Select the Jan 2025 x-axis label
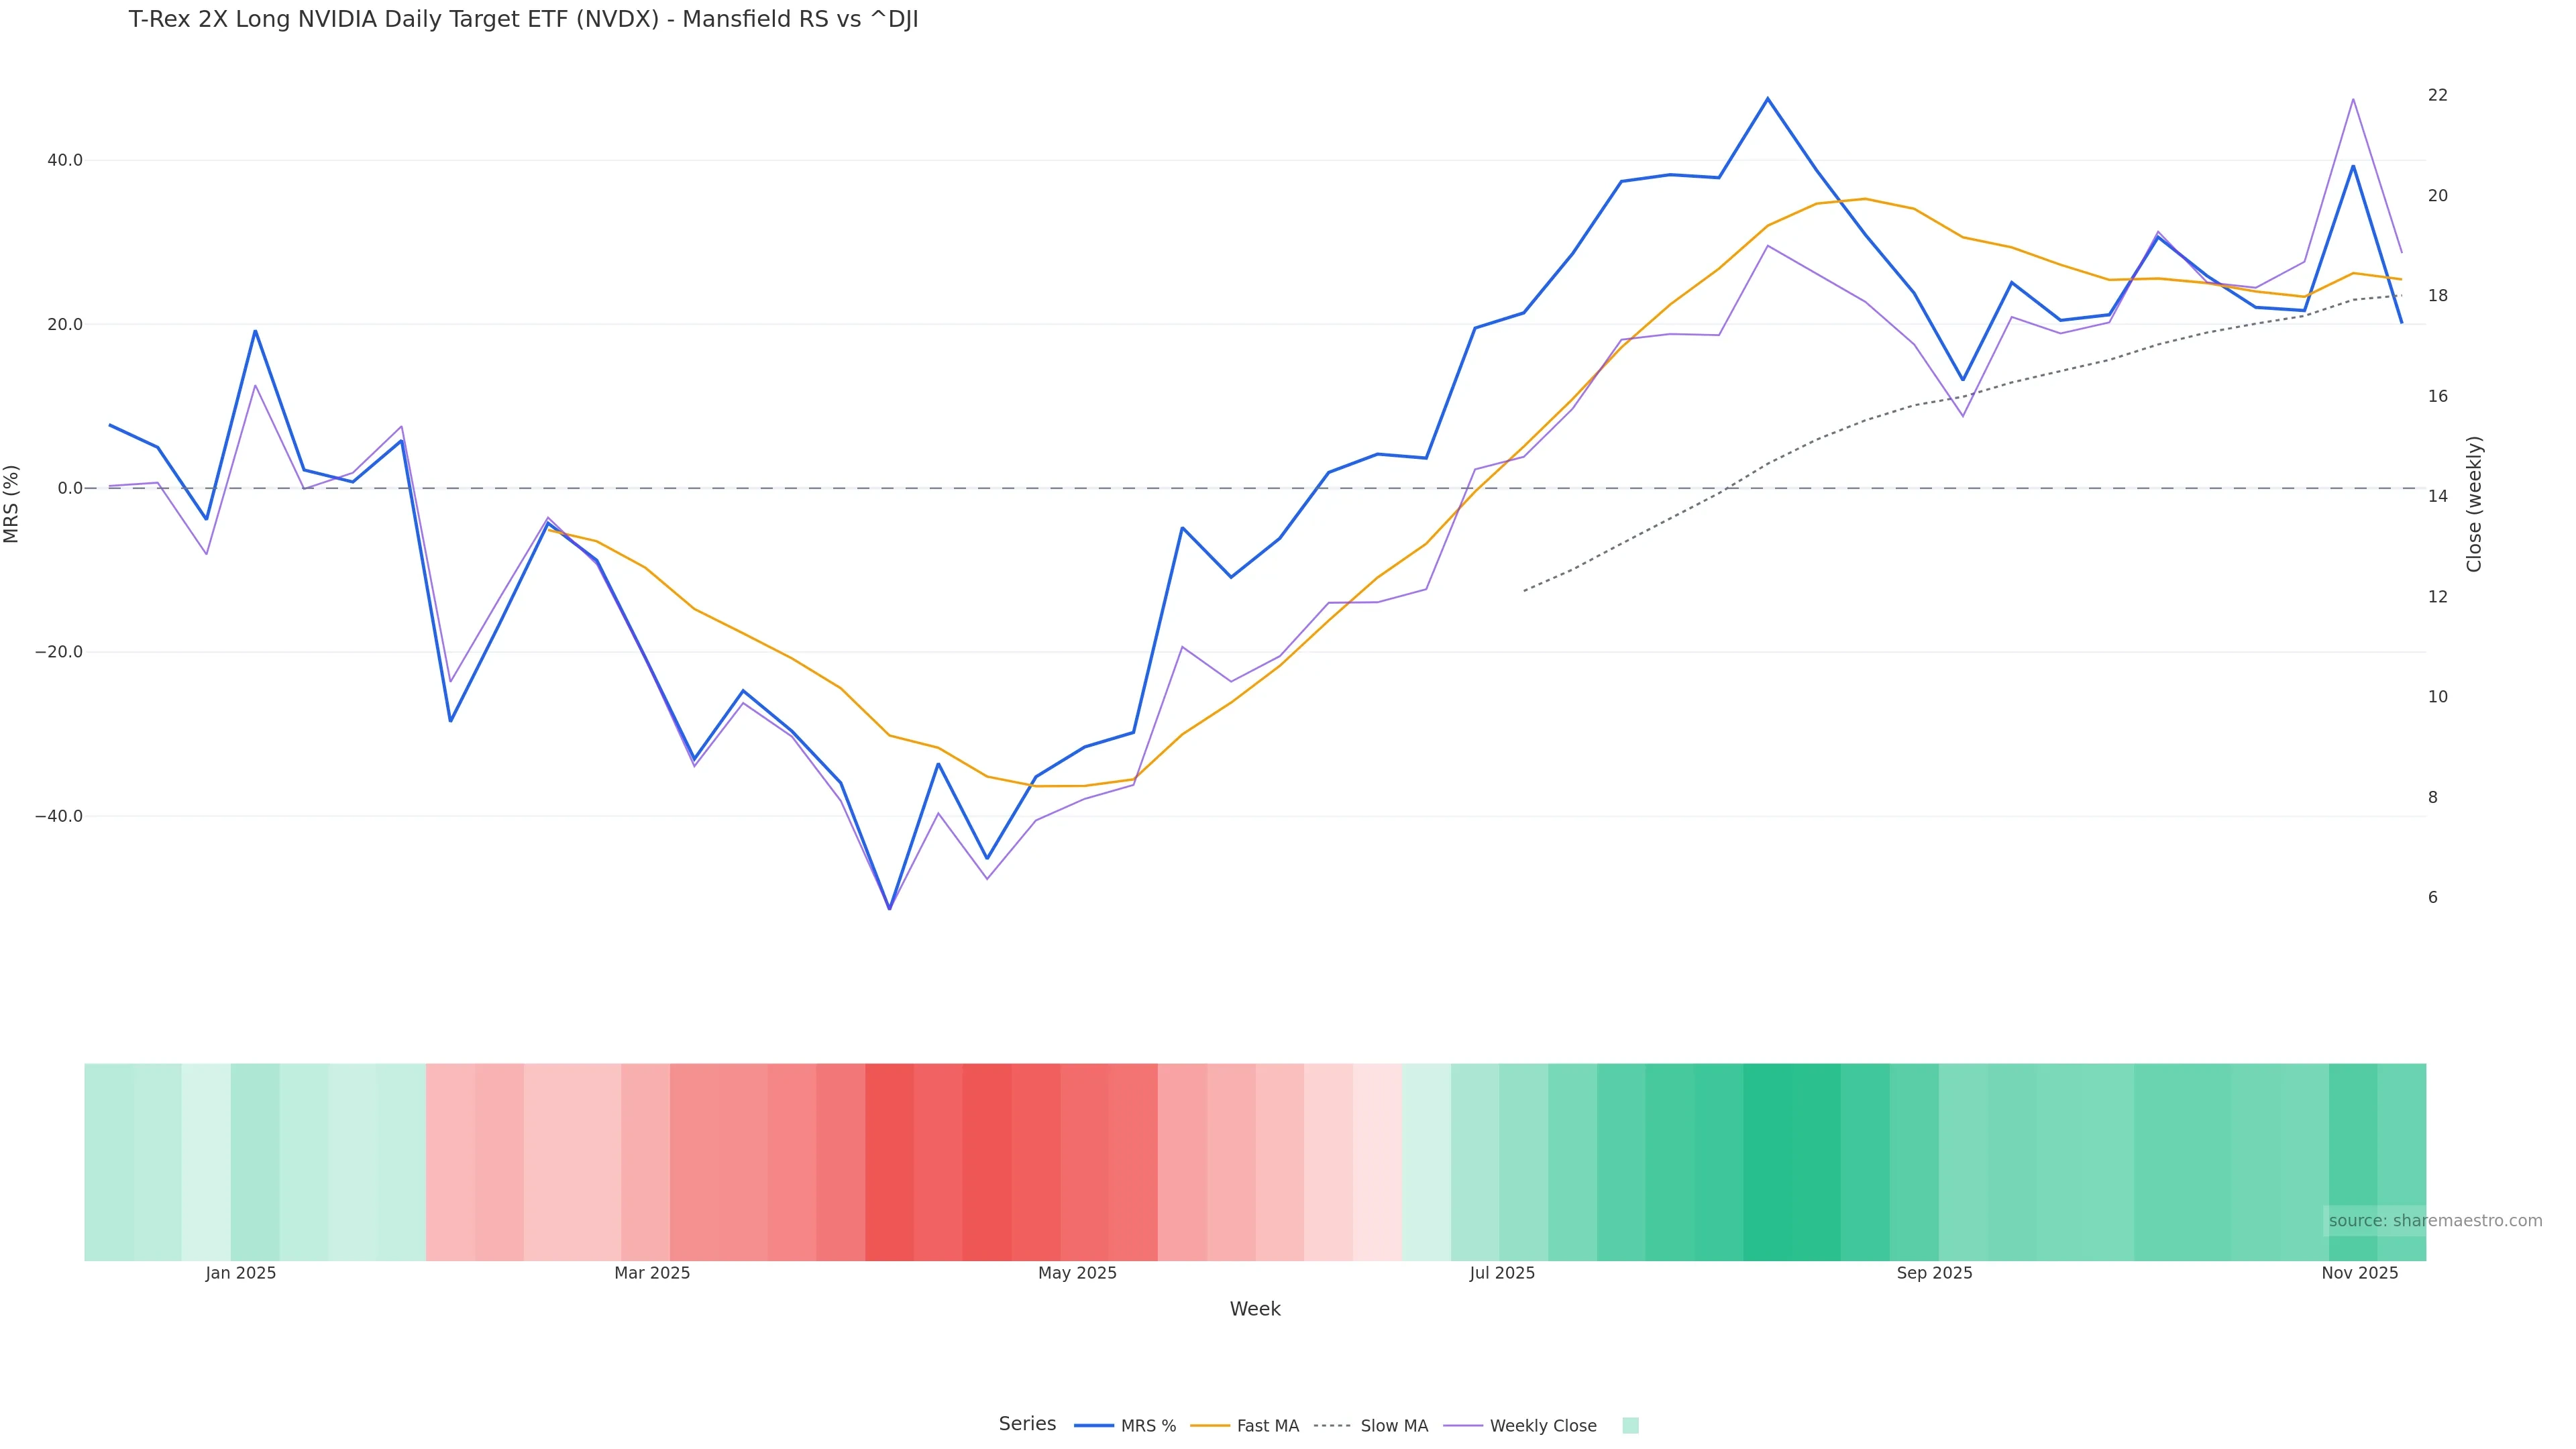 (241, 1273)
